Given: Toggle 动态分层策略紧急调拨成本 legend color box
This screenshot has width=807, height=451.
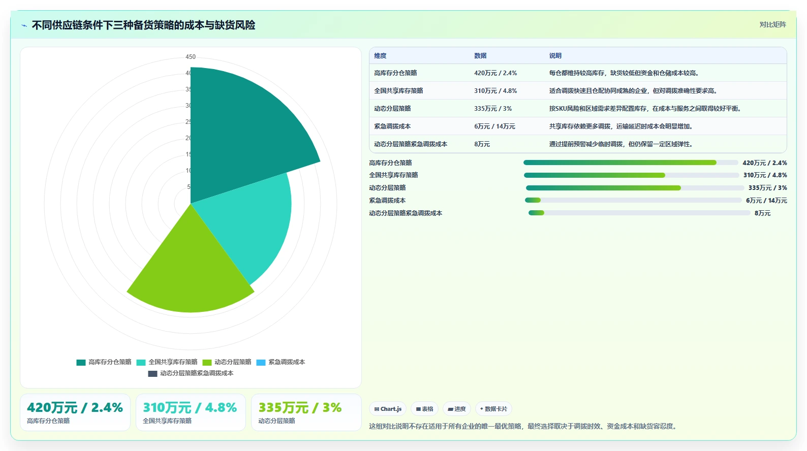Looking at the screenshot, I should click(x=152, y=374).
